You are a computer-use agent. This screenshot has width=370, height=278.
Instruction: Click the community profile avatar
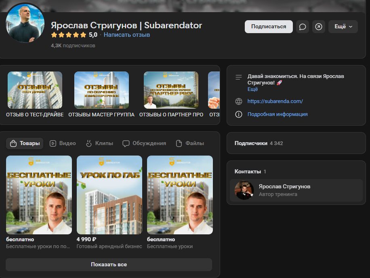tap(25, 23)
